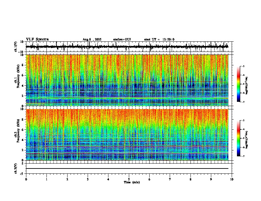Click the "VLF Spectra" title text
Viewport: 261px width, 201px height.
click(37, 39)
